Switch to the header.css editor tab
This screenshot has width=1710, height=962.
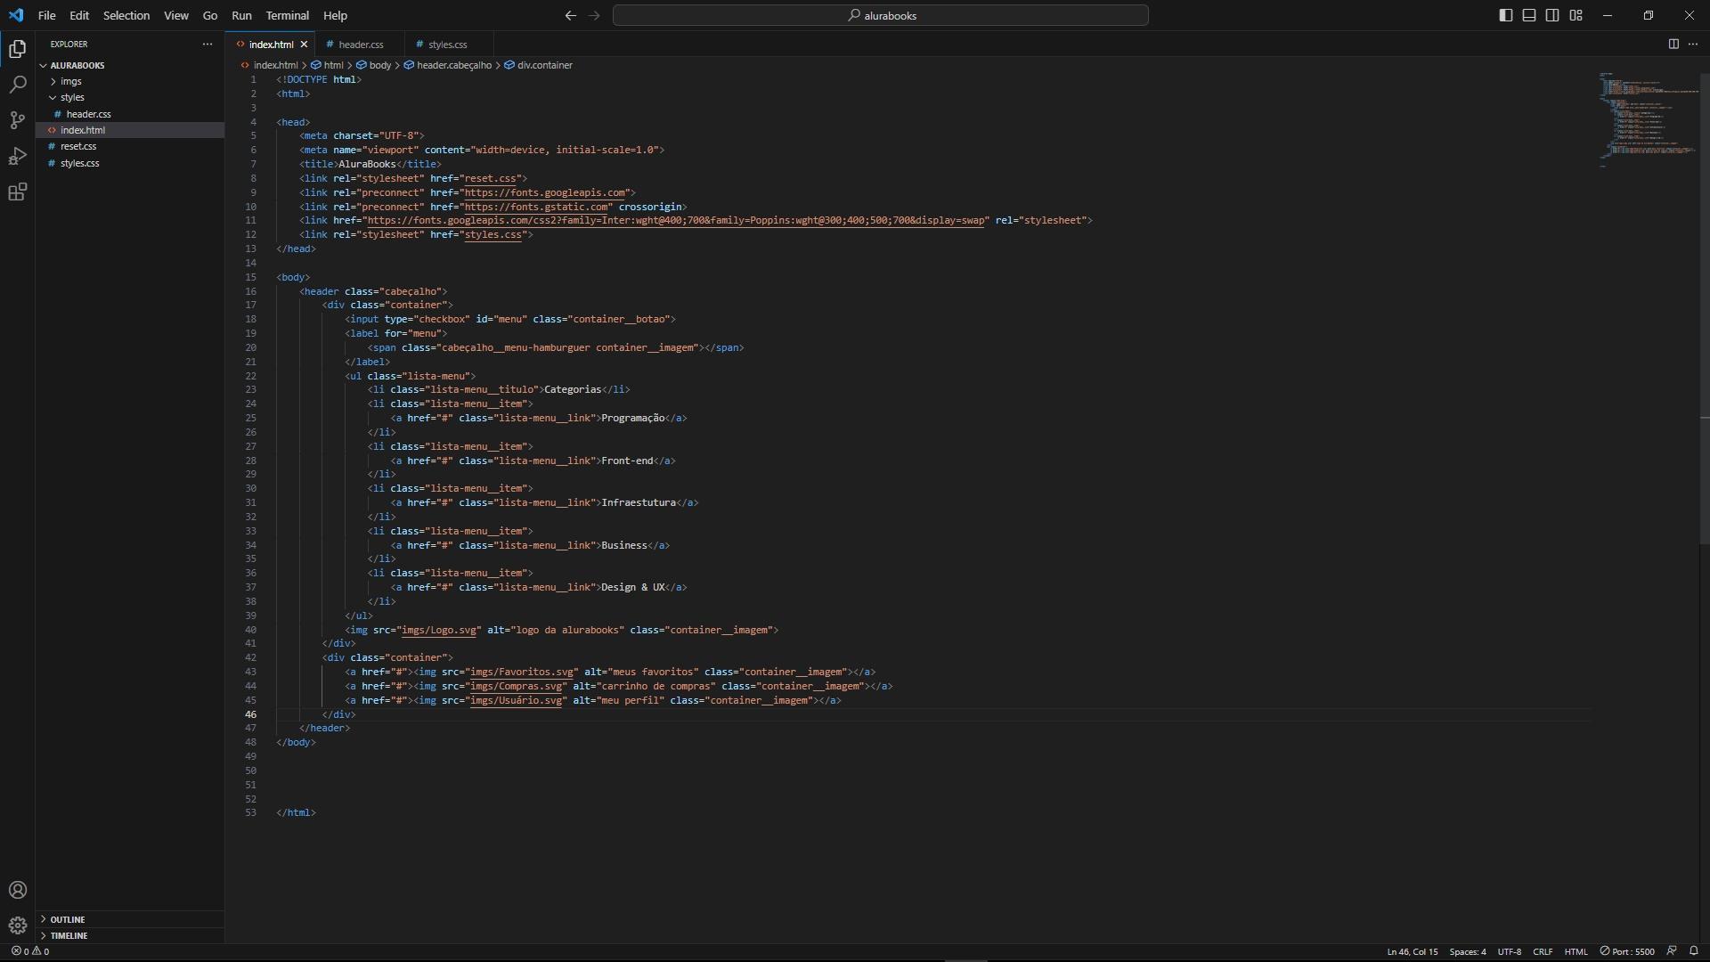(x=360, y=44)
